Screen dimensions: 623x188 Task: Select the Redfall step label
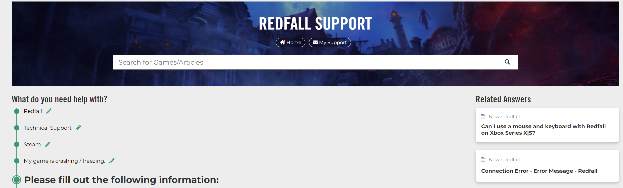click(x=33, y=111)
